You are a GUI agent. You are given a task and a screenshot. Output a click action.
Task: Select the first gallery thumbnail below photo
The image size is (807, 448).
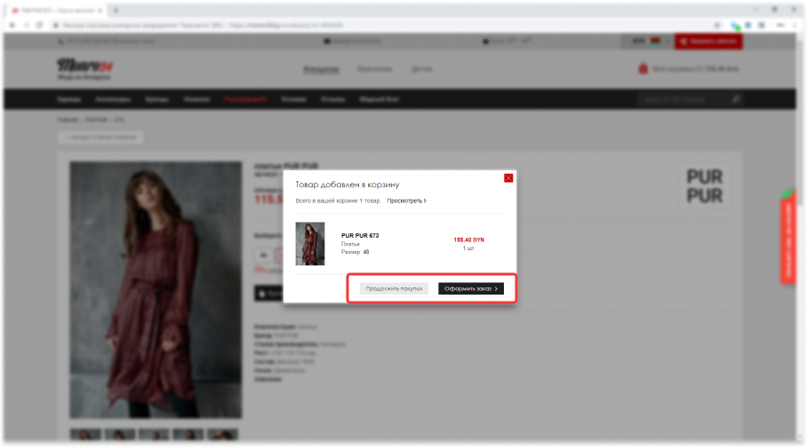click(x=85, y=435)
